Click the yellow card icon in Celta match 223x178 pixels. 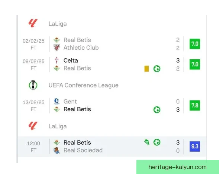[147, 69]
